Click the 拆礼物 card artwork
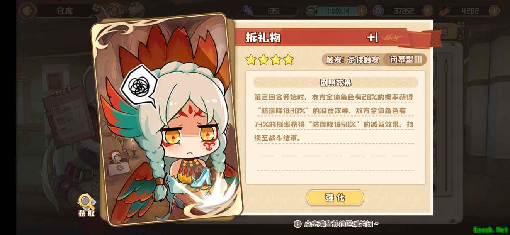Image resolution: width=510 pixels, height=235 pixels. [166, 120]
